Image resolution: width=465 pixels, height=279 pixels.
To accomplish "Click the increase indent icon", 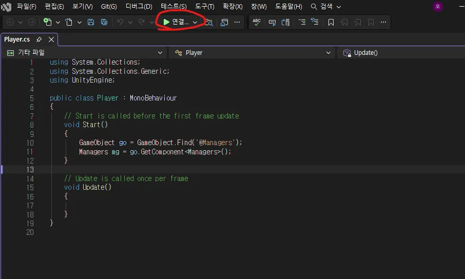I will click(315, 22).
